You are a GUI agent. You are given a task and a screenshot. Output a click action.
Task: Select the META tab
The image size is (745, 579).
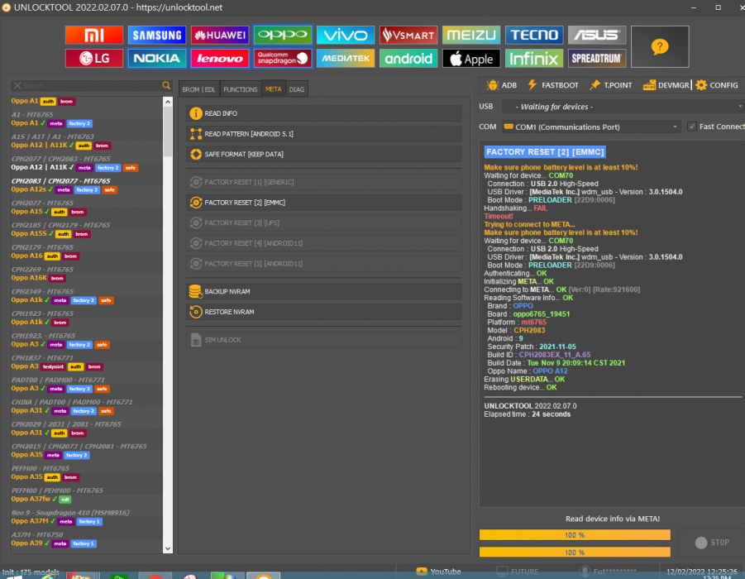point(273,89)
